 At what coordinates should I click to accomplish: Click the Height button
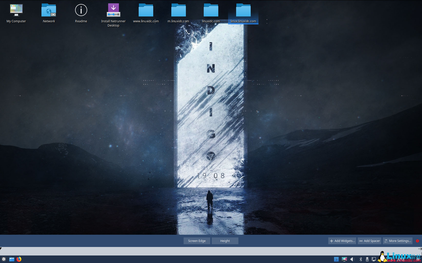point(225,241)
